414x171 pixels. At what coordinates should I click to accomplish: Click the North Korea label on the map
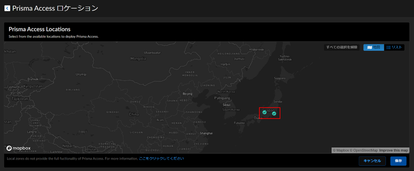(x=226, y=92)
